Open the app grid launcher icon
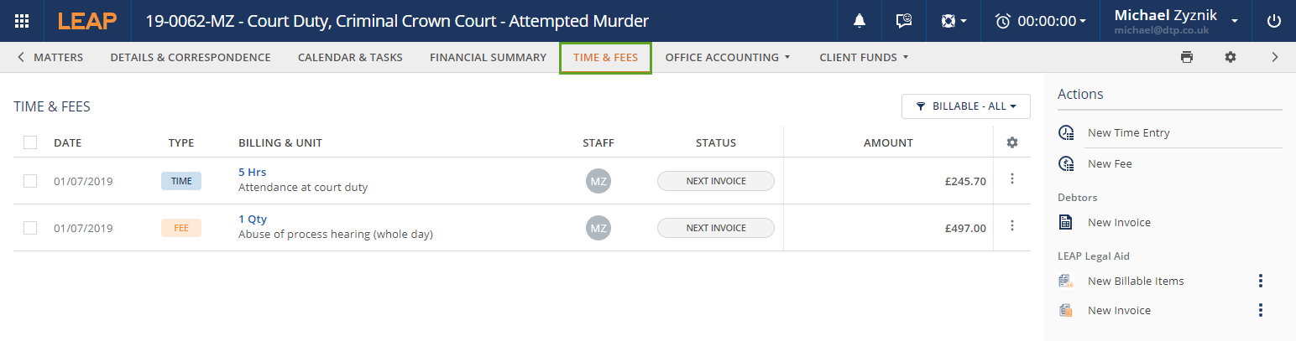1296x341 pixels. [23, 21]
